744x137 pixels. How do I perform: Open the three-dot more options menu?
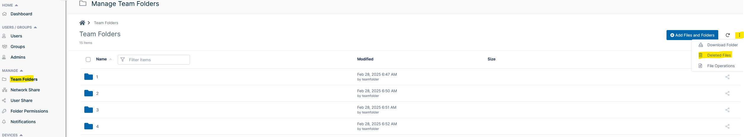click(740, 35)
